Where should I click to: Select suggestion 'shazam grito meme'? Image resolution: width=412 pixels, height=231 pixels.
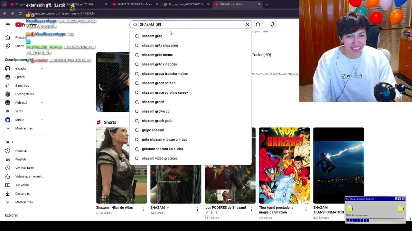click(190, 55)
